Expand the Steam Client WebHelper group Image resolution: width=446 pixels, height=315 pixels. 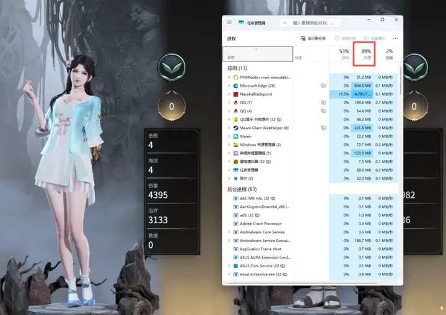(229, 128)
